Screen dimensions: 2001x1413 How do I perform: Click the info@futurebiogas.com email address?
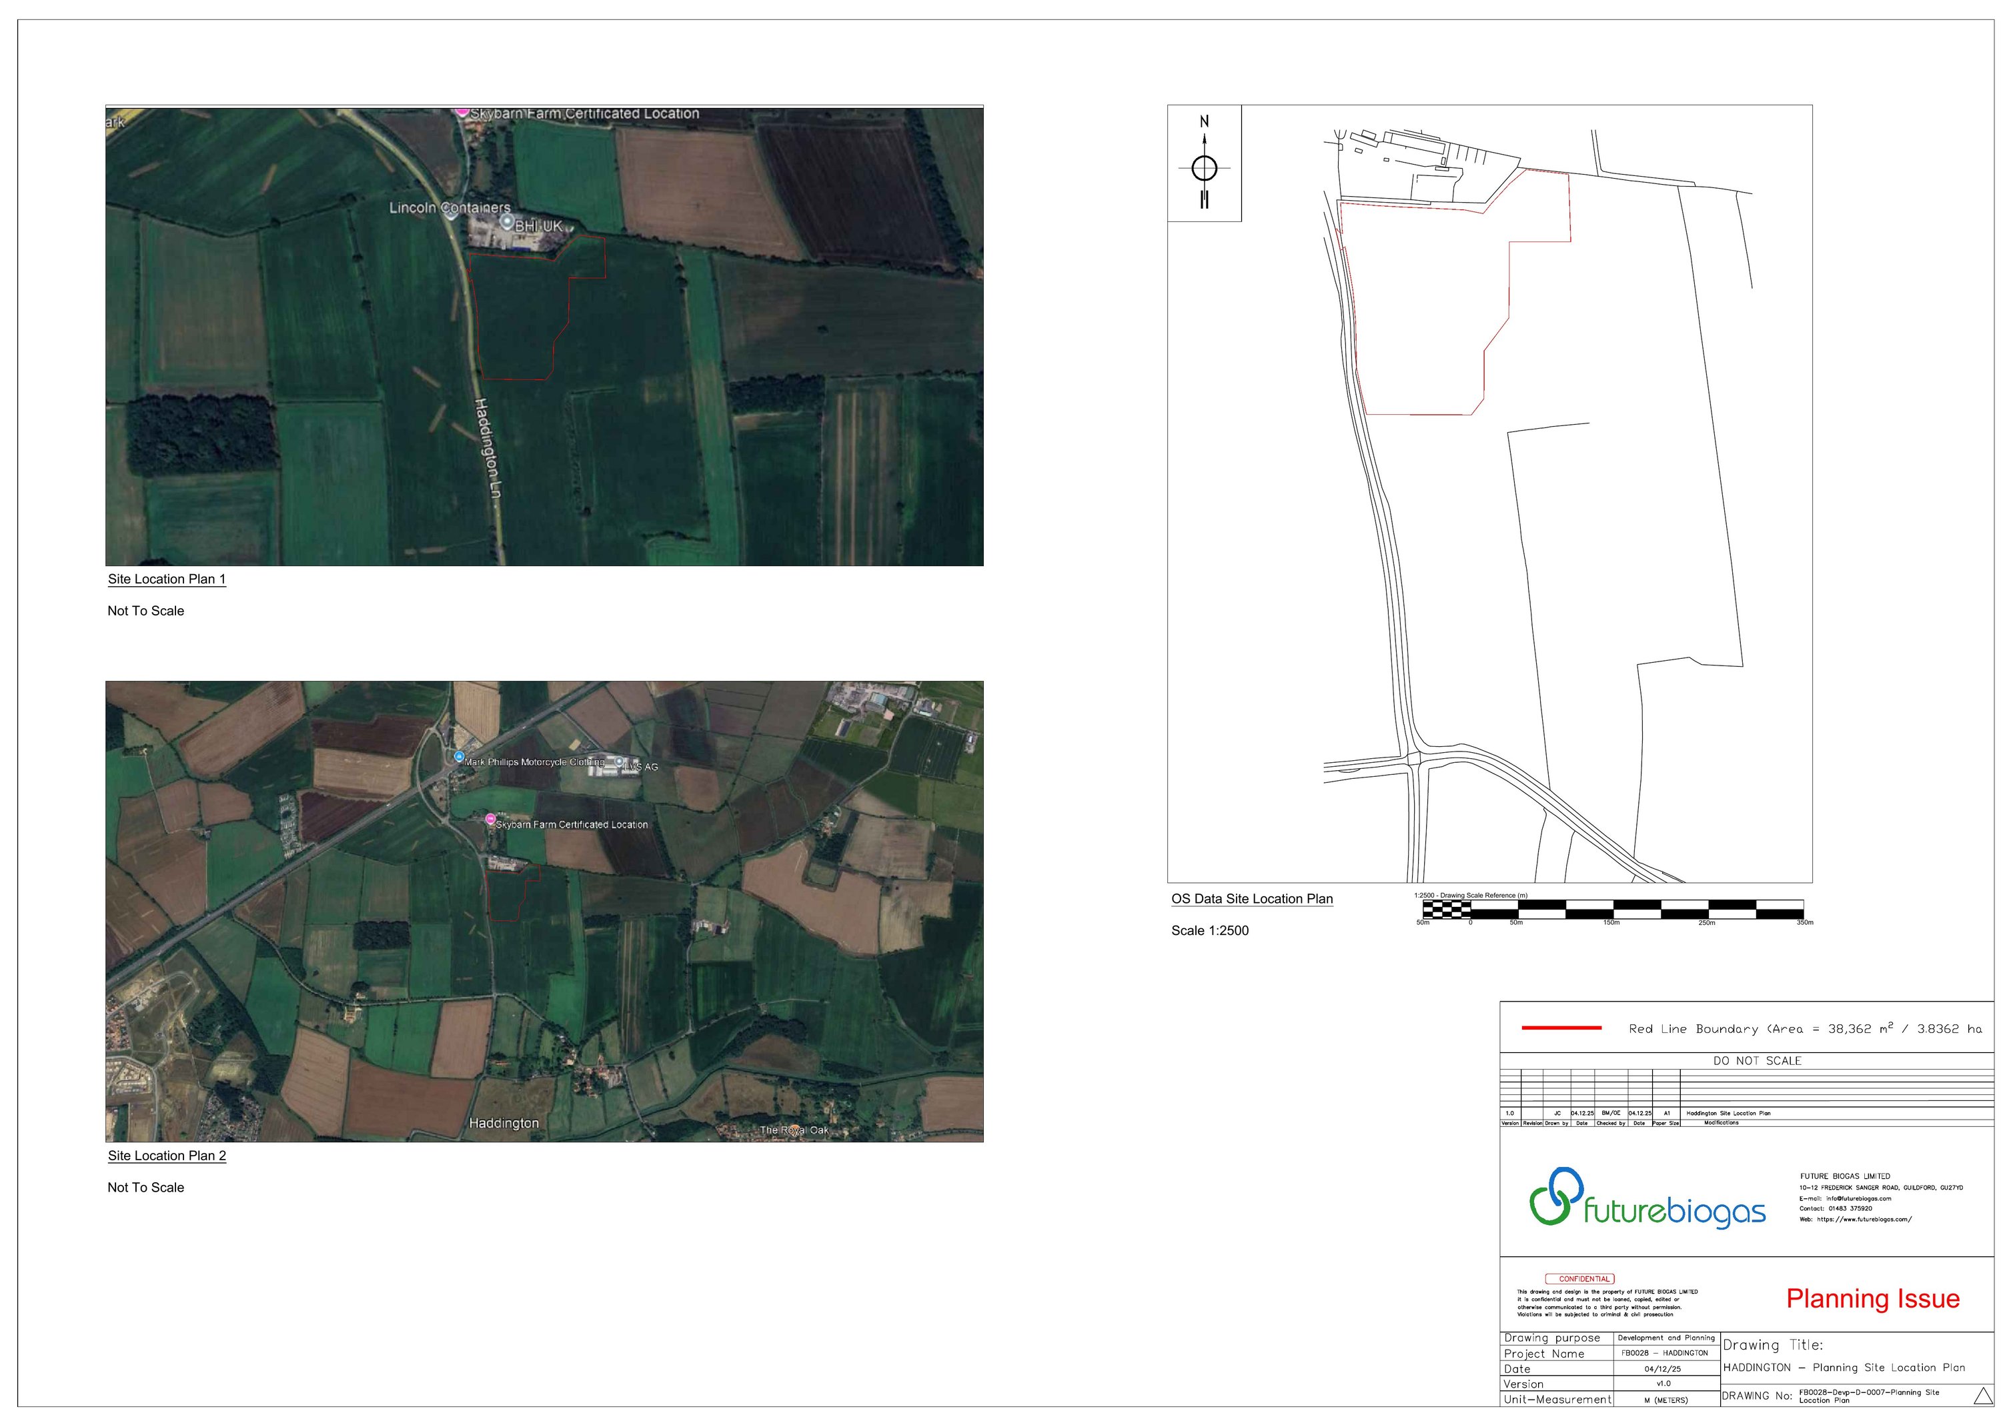tap(1858, 1199)
